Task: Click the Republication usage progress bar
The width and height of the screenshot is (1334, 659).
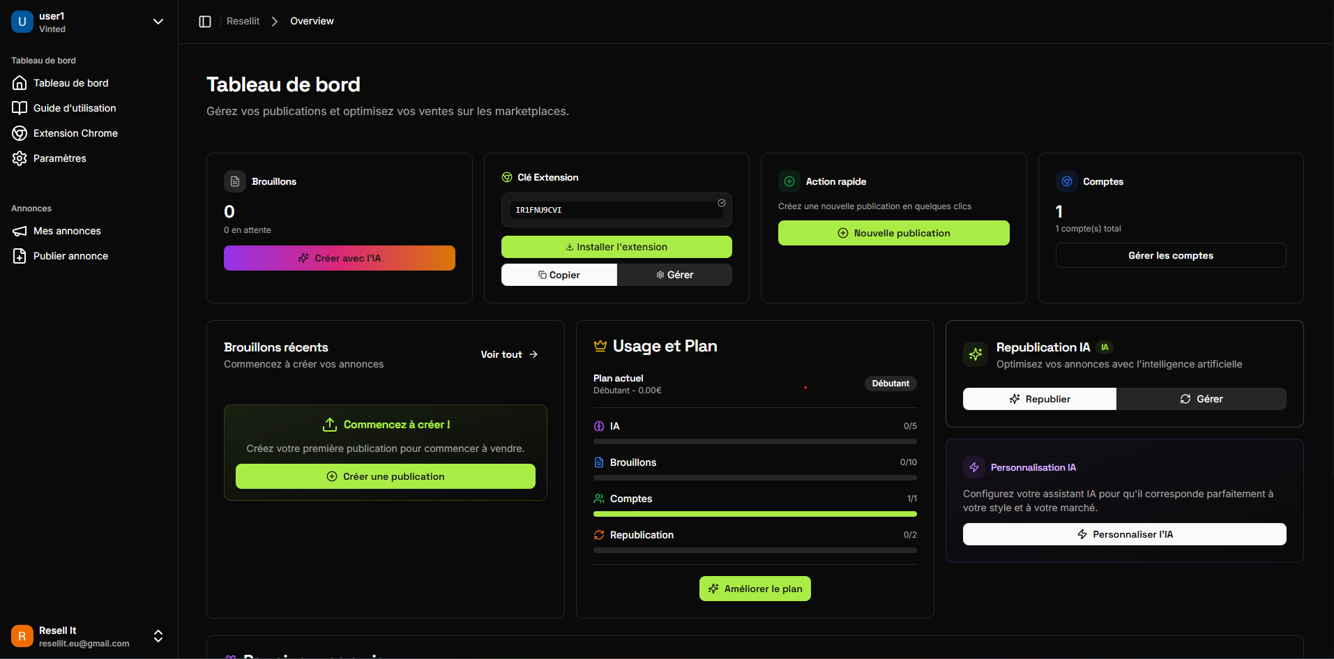Action: point(755,550)
